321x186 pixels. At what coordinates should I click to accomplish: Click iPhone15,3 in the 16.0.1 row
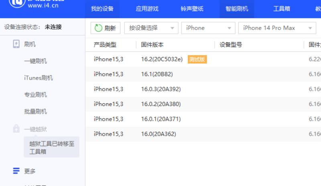[108, 119]
